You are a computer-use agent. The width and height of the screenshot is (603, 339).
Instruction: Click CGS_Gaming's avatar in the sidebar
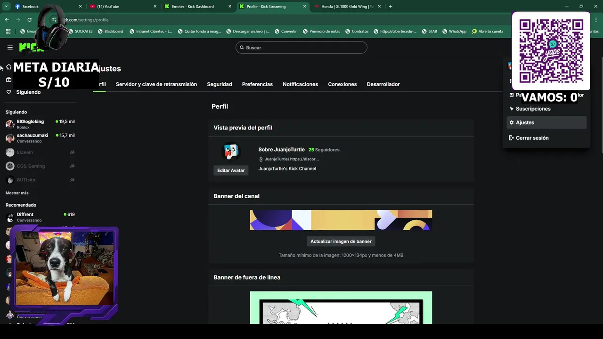(10, 166)
